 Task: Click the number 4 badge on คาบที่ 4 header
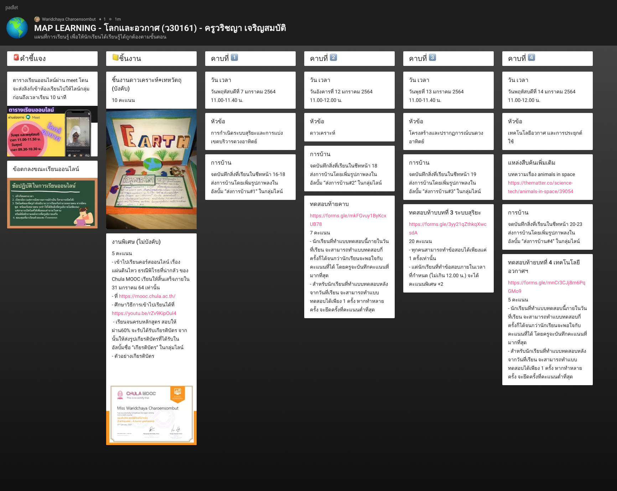(532, 58)
